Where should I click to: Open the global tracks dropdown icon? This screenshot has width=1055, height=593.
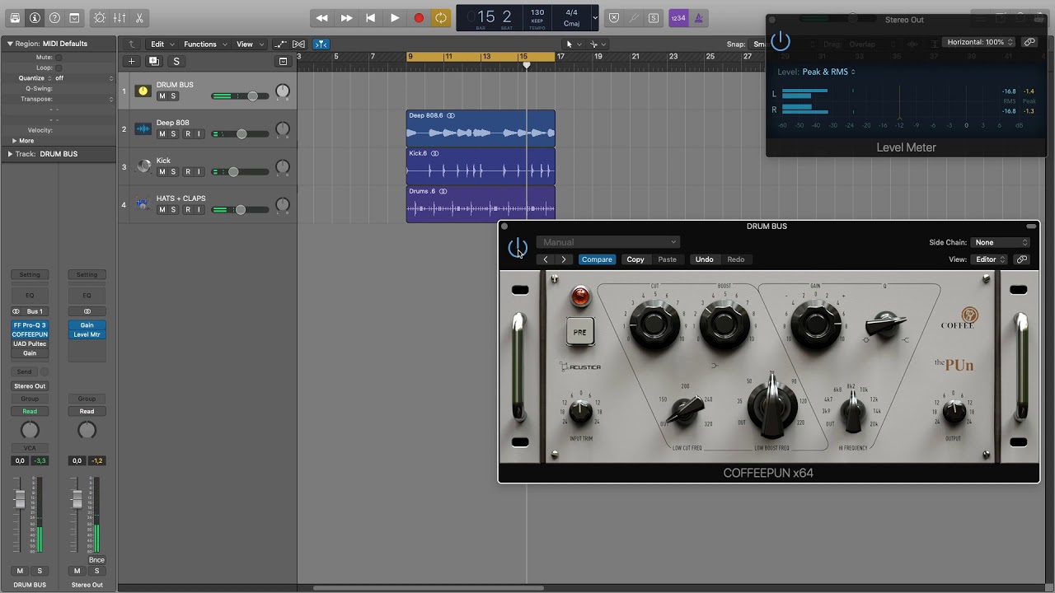click(x=283, y=61)
